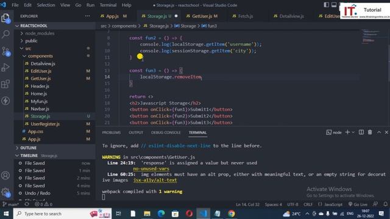Click Storage breadcrumb symbol in editor path
The width and height of the screenshot is (390, 219).
pos(185,26)
